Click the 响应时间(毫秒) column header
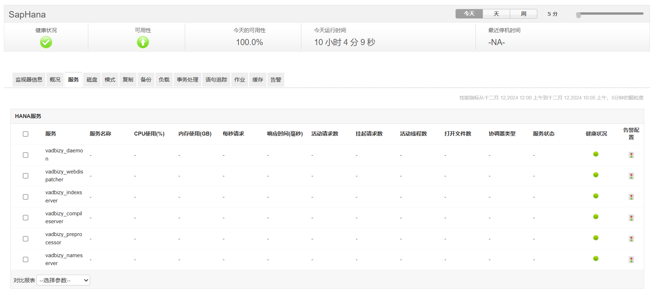651x294 pixels. (x=285, y=134)
